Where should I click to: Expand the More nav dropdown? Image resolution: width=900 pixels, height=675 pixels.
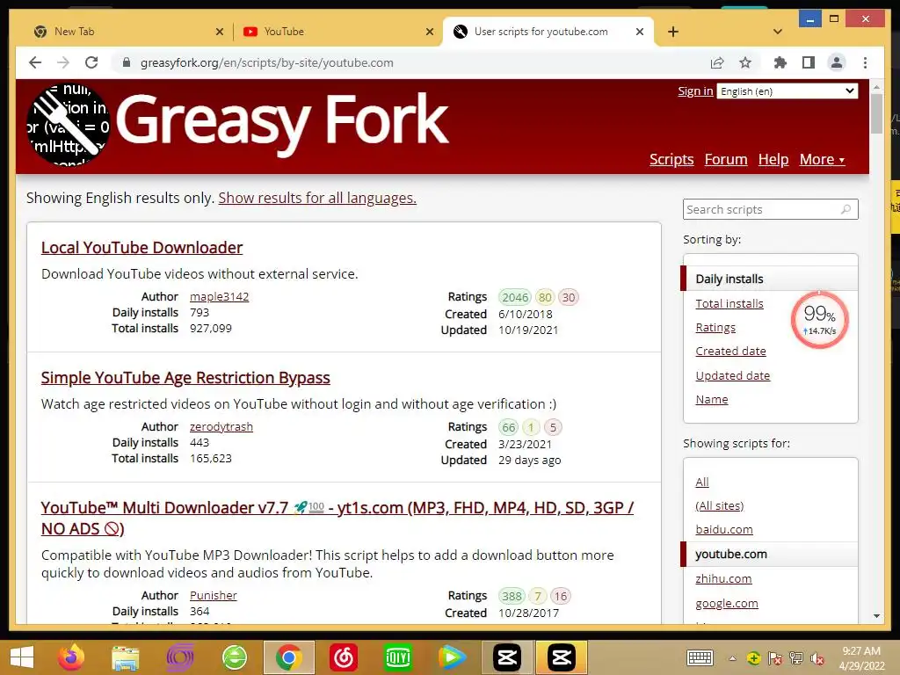click(822, 159)
